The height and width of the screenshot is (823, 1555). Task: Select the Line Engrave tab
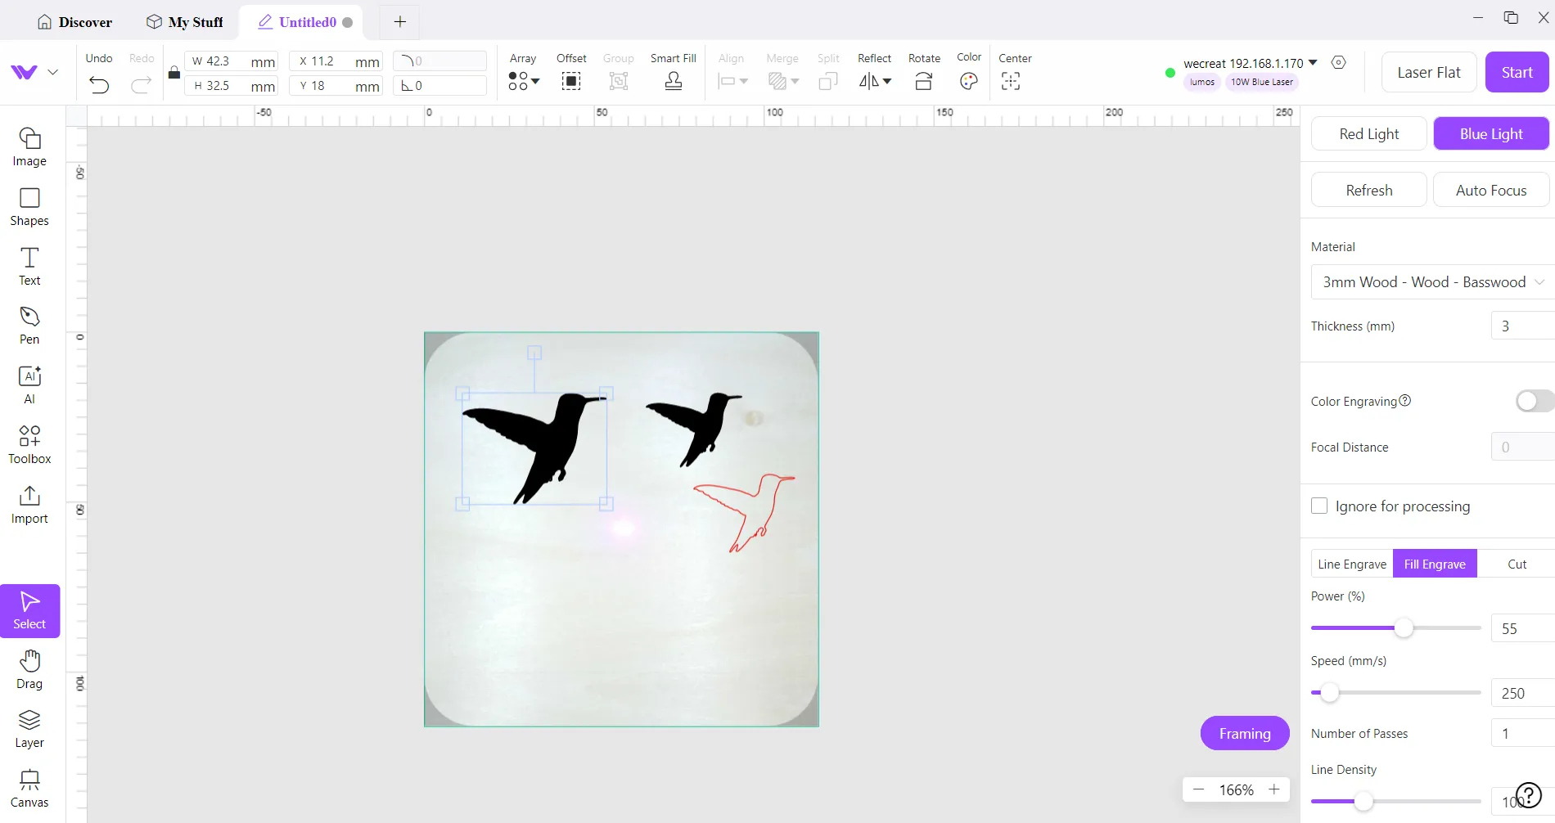[1352, 564]
